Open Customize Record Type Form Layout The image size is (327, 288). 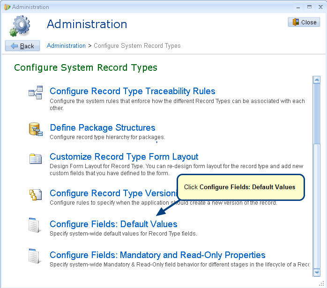pyautogui.click(x=124, y=157)
